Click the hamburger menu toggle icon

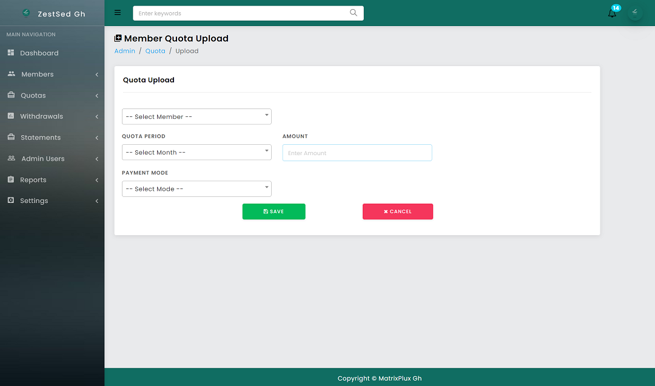(x=118, y=13)
